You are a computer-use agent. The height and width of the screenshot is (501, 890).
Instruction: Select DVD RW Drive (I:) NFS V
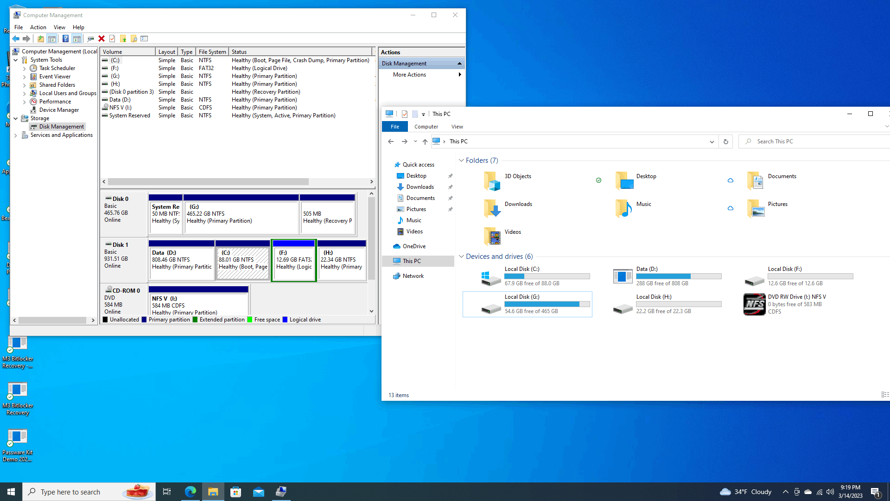791,304
